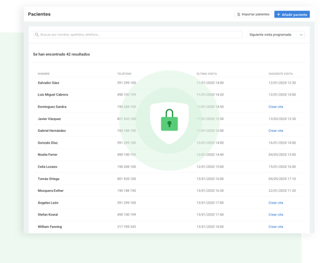320x263 pixels.
Task: Click next visit 12/01/2020 12:30
Action: click(x=282, y=83)
